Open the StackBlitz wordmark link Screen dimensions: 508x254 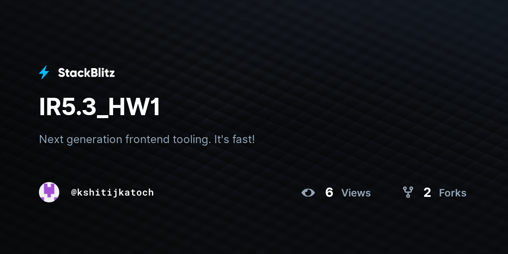coord(86,73)
